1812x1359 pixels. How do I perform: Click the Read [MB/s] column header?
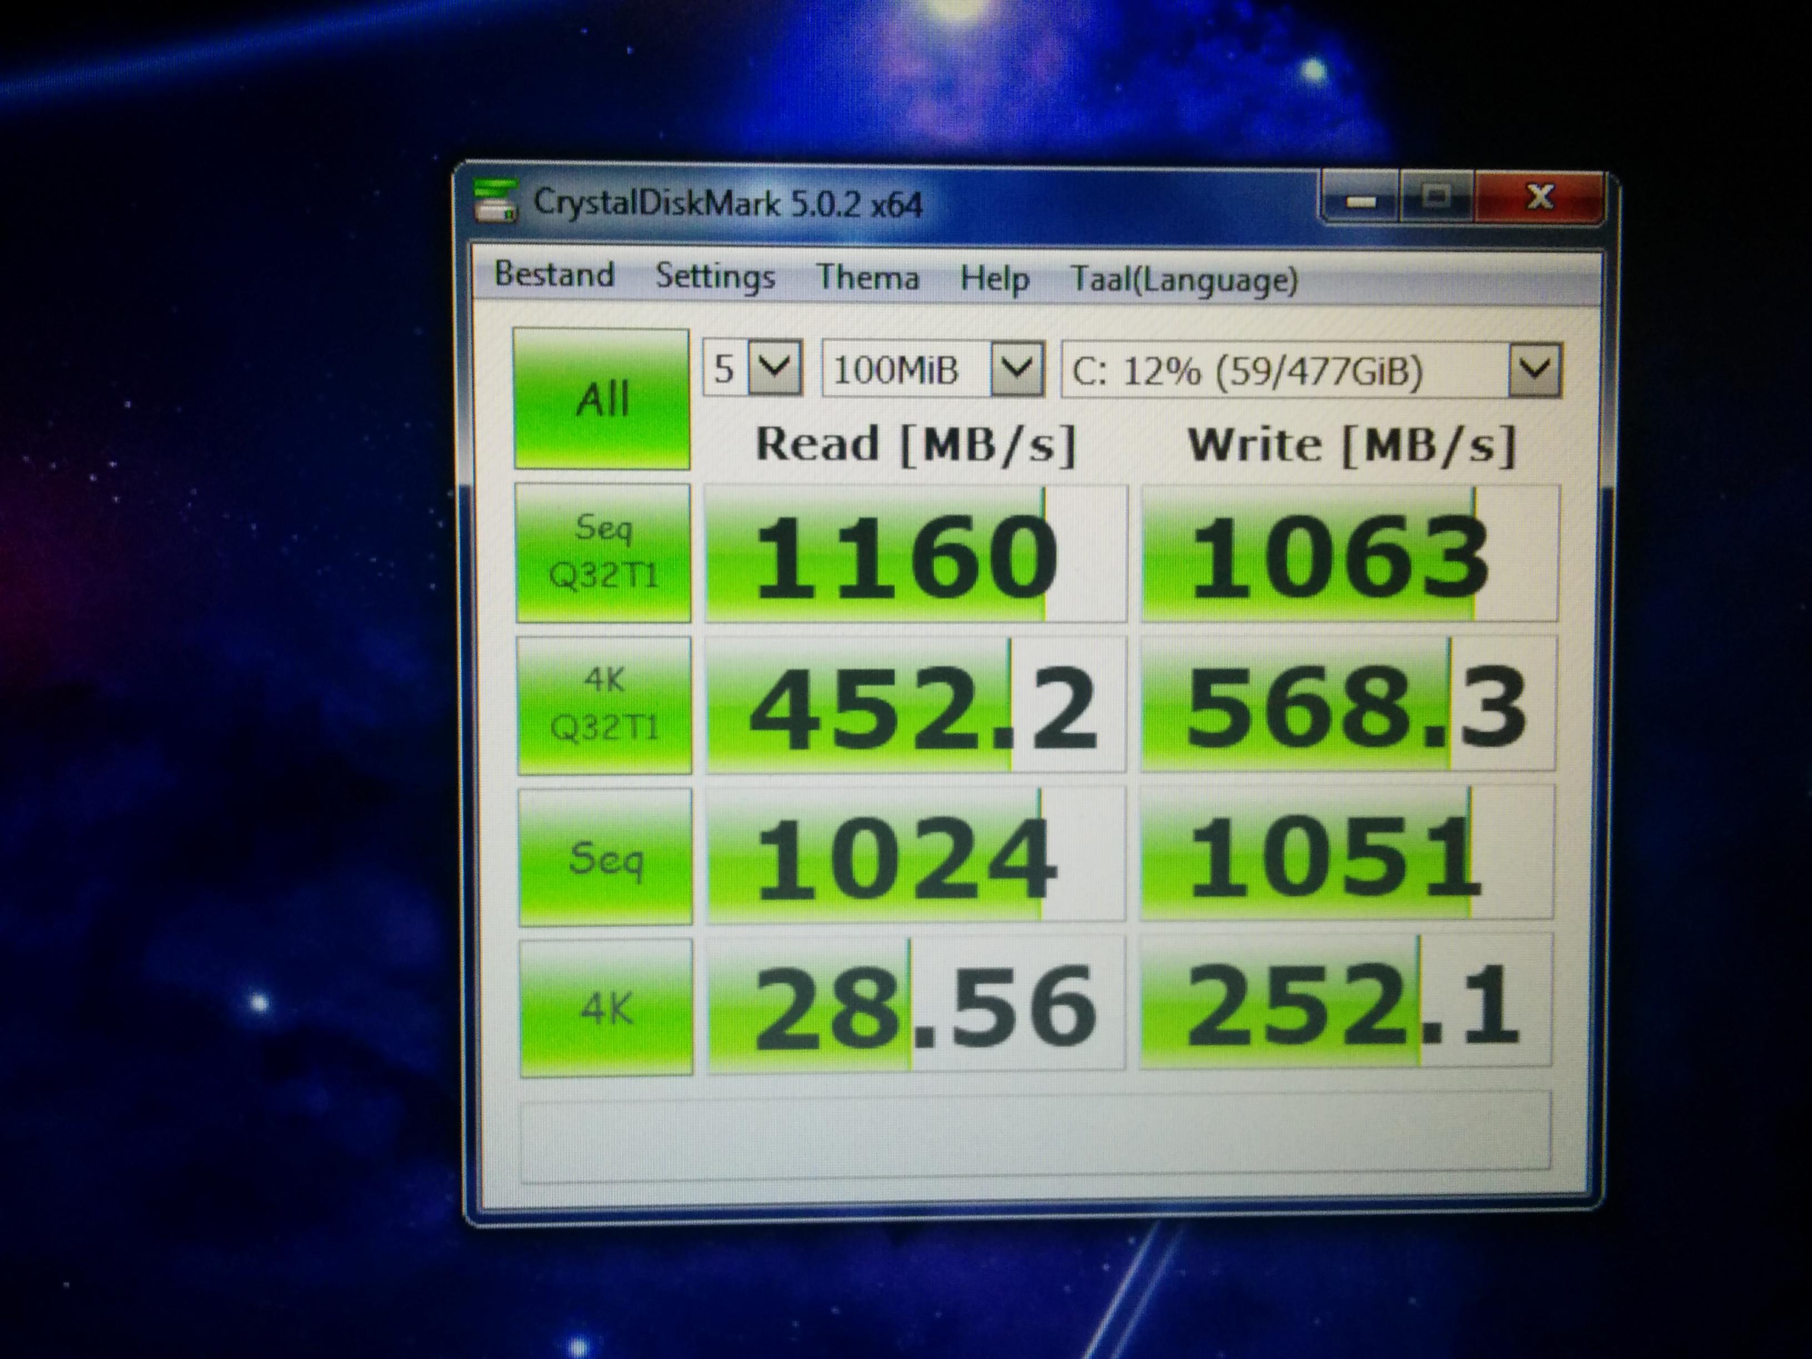[x=915, y=445]
